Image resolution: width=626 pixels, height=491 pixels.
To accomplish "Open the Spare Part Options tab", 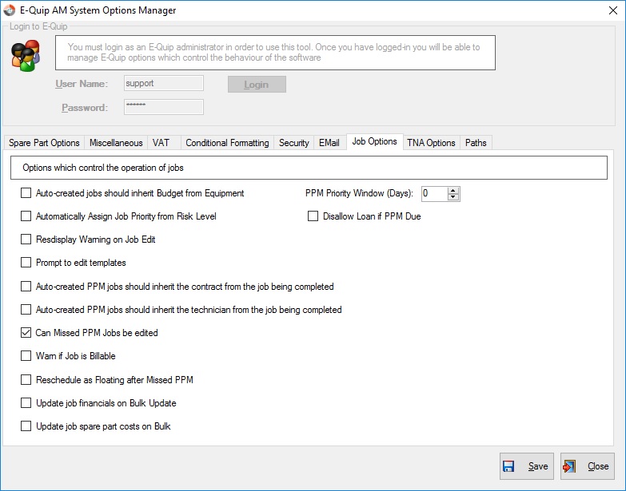I will (x=44, y=143).
